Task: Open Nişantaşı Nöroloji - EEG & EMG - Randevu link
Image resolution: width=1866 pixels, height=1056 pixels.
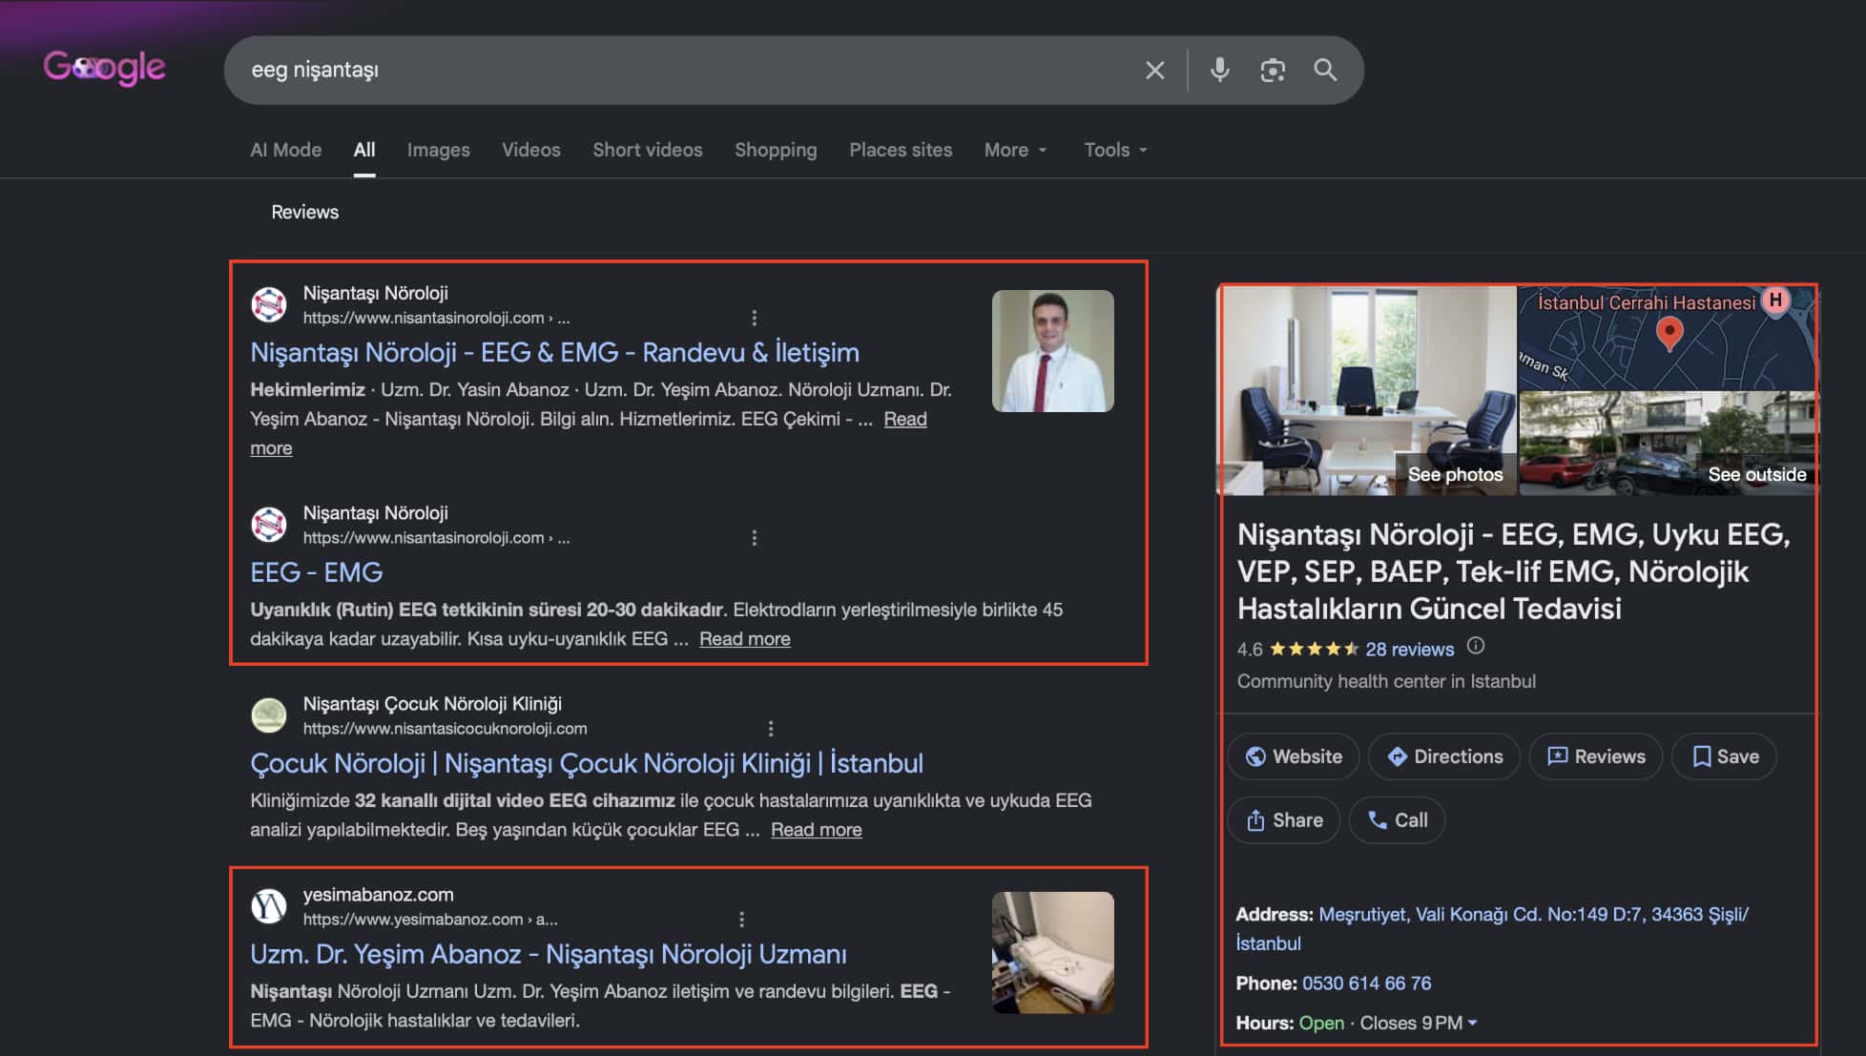Action: [554, 353]
